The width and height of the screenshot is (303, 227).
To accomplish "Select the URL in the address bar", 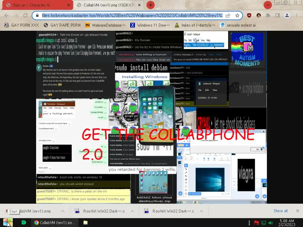I will pyautogui.click(x=132, y=15).
